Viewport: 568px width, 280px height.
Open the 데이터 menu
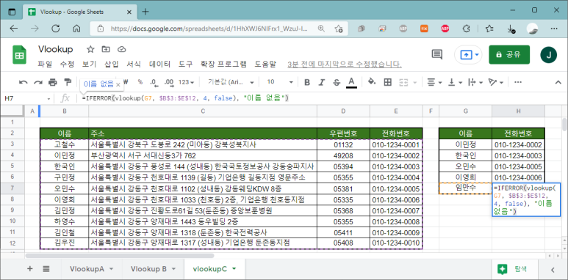[159, 65]
